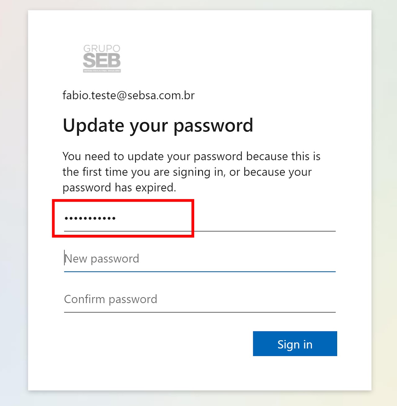Click the "sebsa.com.br" domain in the email
The width and height of the screenshot is (397, 406).
coord(161,96)
